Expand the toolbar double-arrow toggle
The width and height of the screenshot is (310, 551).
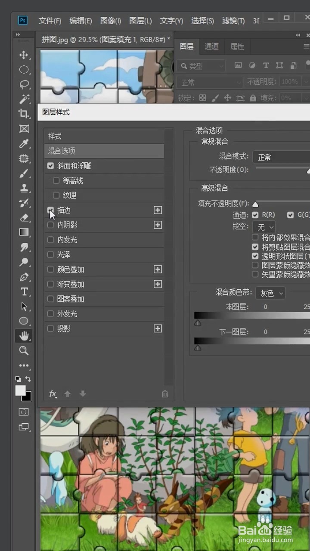tap(18, 34)
